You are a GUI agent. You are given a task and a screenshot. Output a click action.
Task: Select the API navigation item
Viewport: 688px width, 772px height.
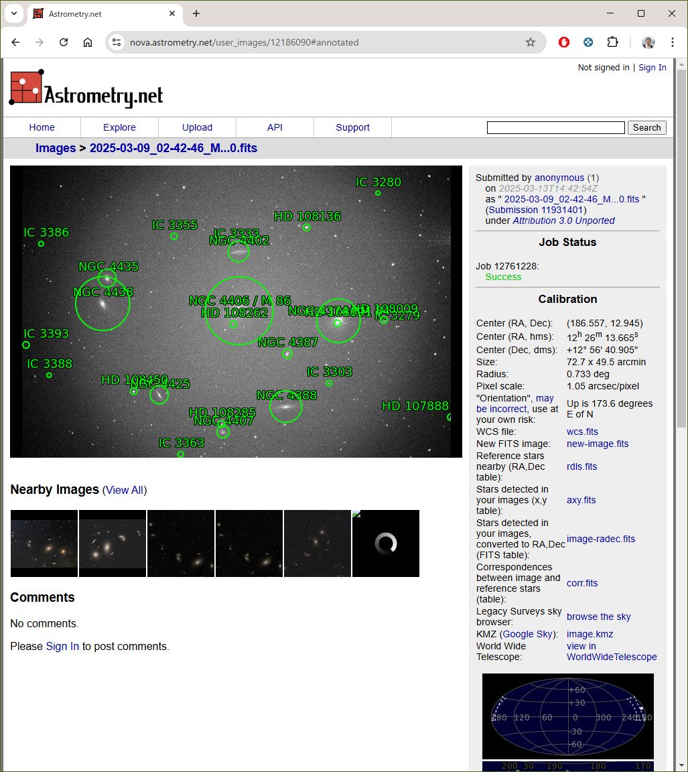pos(275,127)
